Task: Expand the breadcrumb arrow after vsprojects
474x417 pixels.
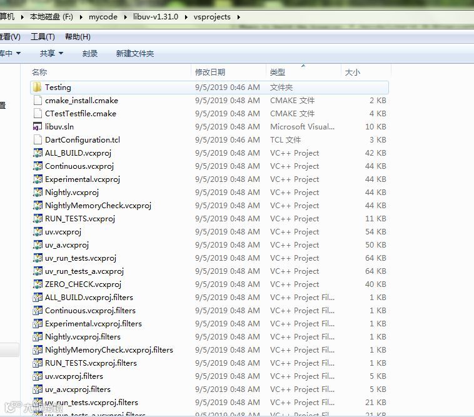Action: 239,18
